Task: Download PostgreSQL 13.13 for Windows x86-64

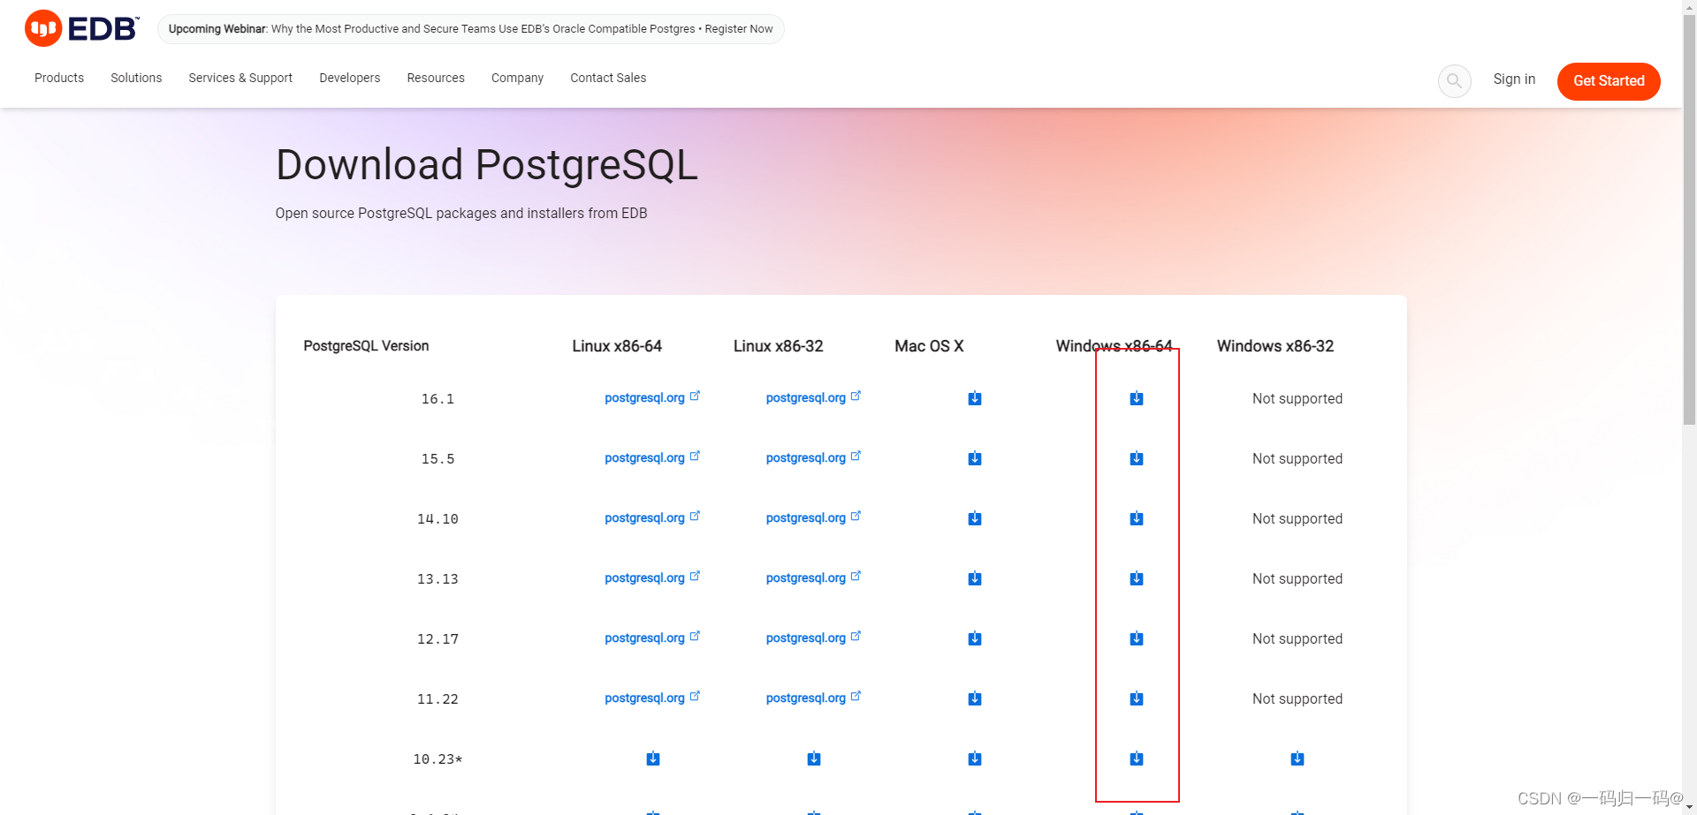Action: [1137, 578]
